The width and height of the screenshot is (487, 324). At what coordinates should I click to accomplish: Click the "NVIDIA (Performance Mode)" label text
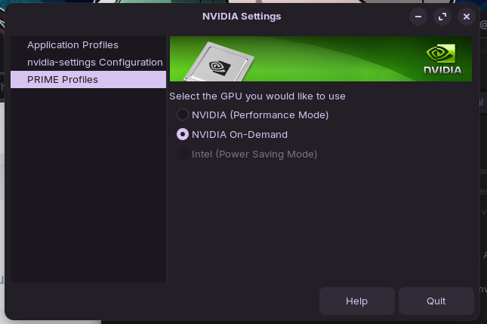260,115
